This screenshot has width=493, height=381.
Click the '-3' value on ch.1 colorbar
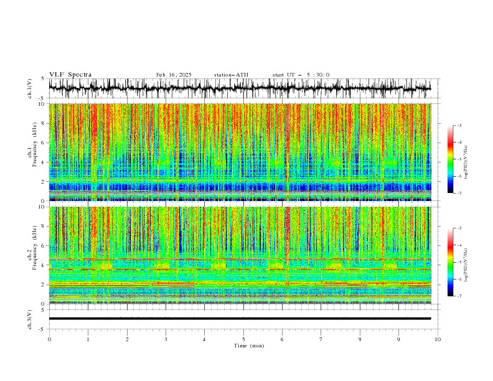459,125
